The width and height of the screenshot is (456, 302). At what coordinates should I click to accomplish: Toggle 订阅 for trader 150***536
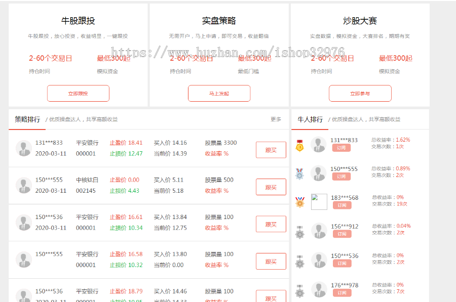point(343,263)
